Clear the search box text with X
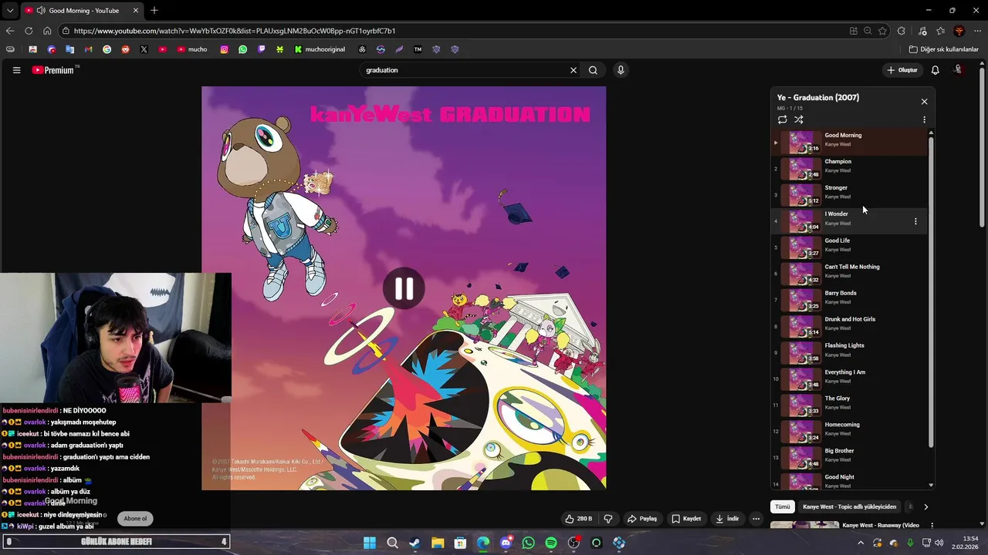This screenshot has width=988, height=555. 574,70
